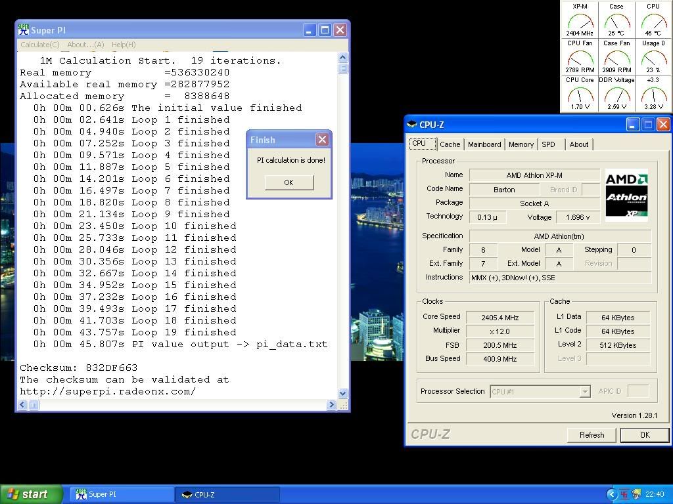
Task: Click the Level 2 cache value 512 KBytes
Action: point(618,345)
